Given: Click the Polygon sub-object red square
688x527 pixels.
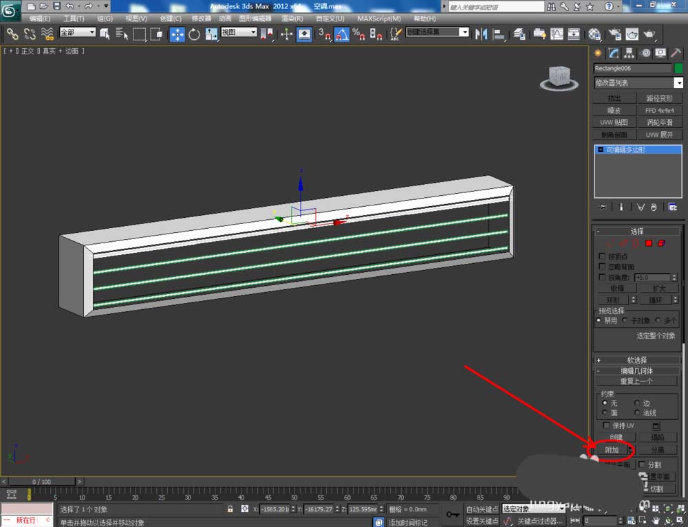Looking at the screenshot, I should point(649,243).
